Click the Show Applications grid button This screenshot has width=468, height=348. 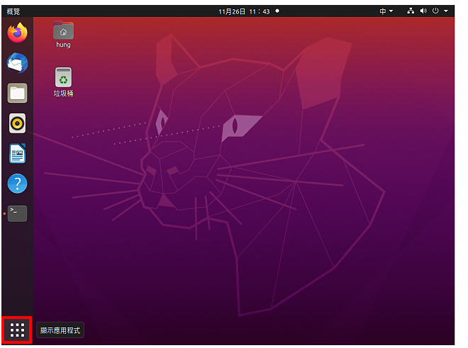coord(17,330)
